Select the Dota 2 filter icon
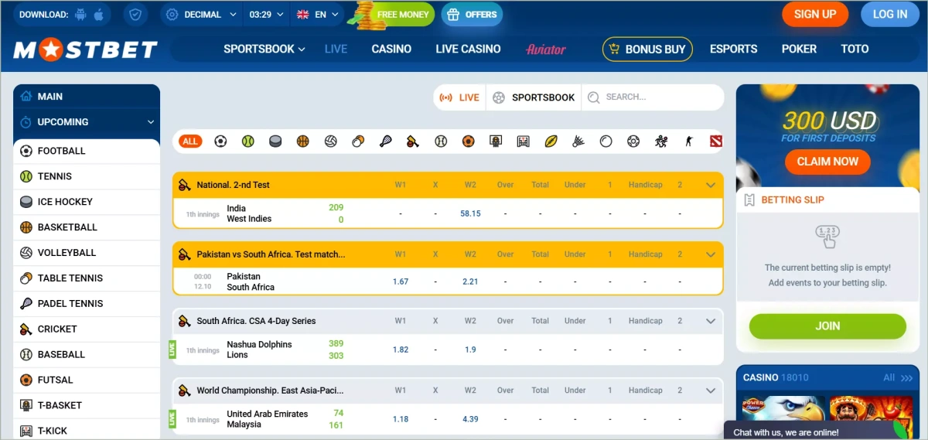This screenshot has width=928, height=440. [715, 142]
